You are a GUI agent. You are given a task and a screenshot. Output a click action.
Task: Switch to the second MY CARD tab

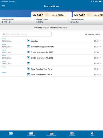(88, 15)
